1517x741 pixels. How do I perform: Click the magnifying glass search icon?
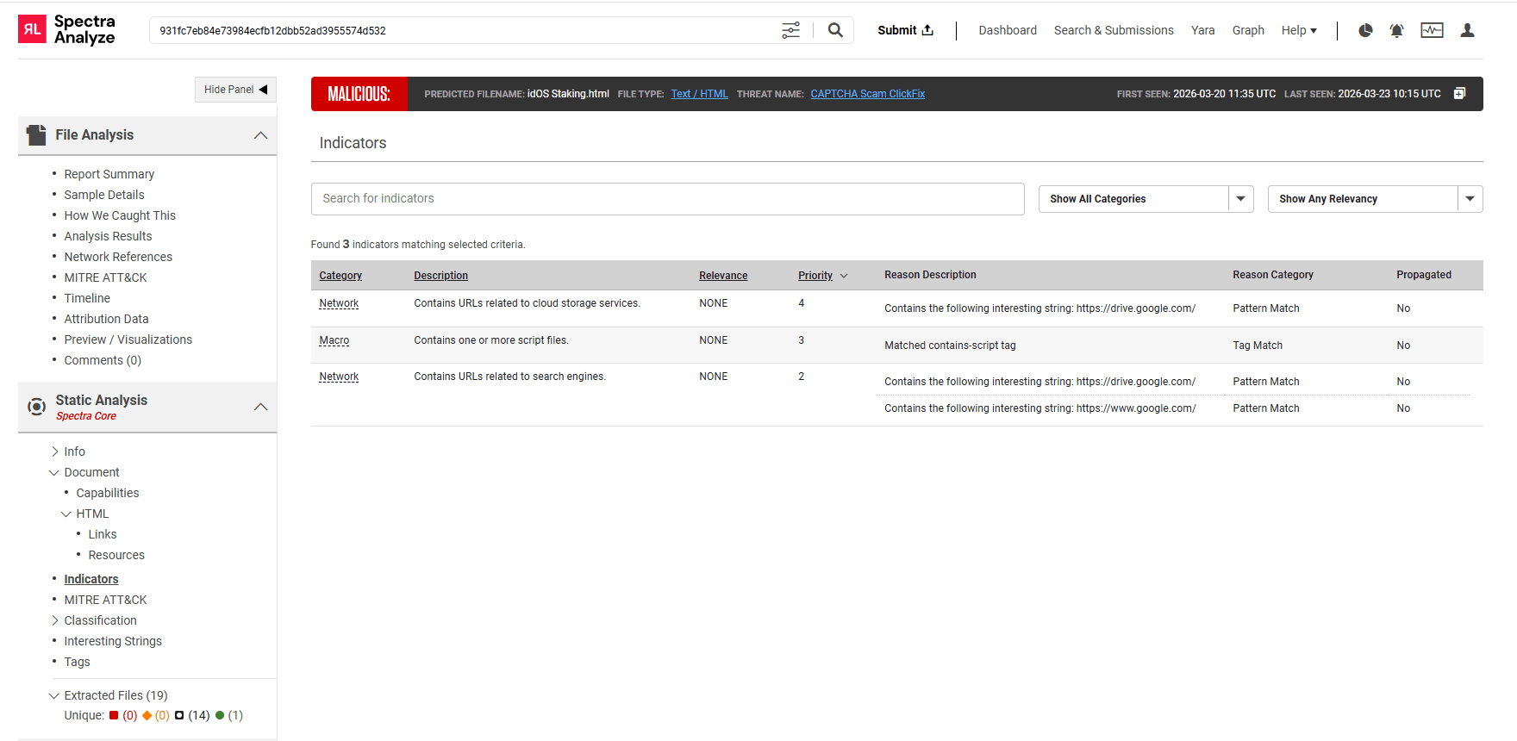pyautogui.click(x=834, y=30)
